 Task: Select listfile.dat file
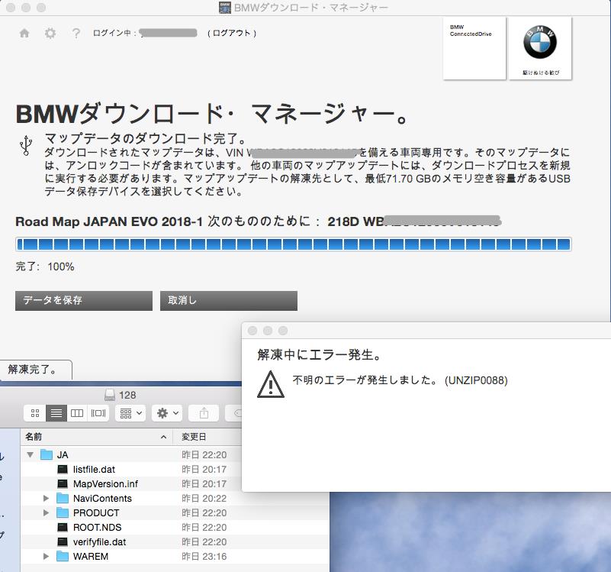(x=94, y=470)
